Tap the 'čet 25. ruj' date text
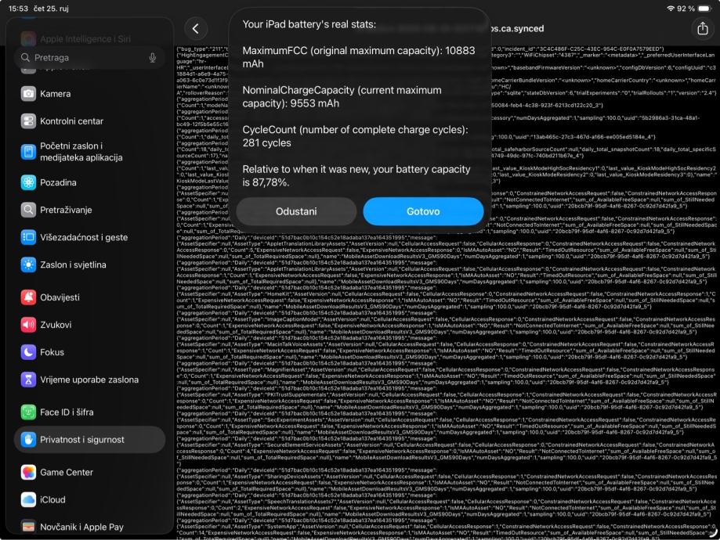The image size is (720, 540). [x=51, y=9]
